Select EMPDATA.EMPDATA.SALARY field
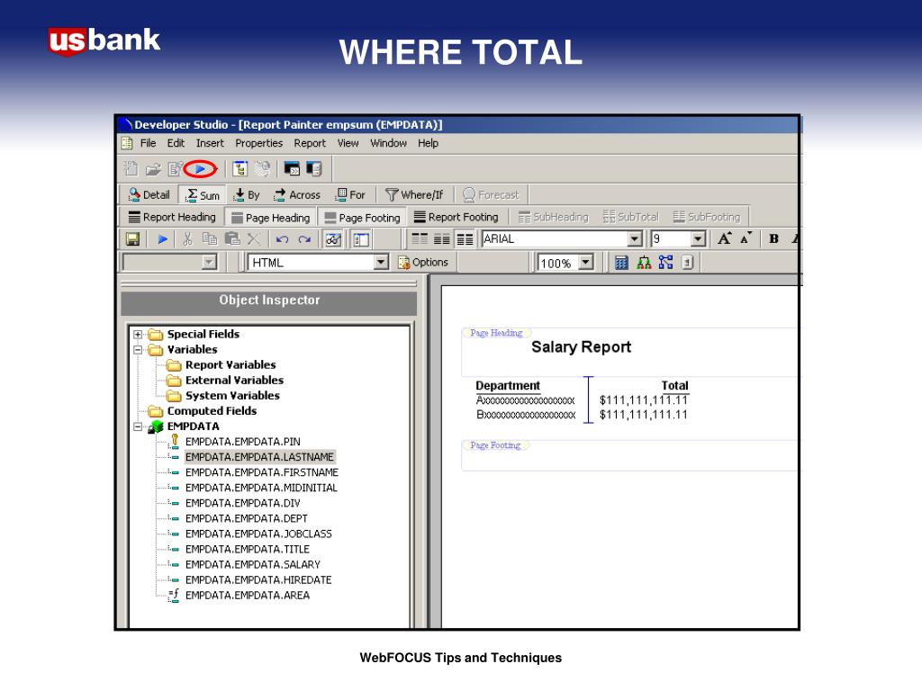This screenshot has height=691, width=922. 252,565
